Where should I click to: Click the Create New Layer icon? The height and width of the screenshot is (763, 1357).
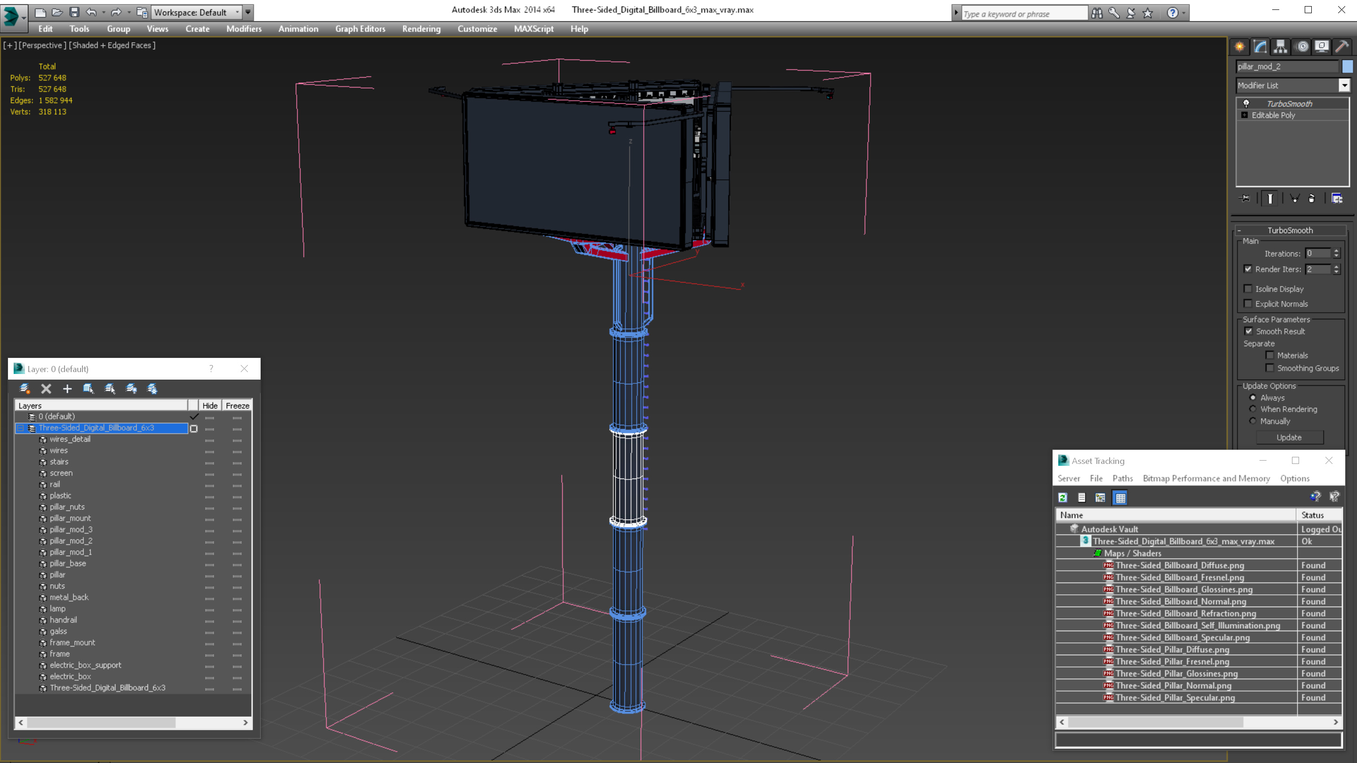point(25,389)
